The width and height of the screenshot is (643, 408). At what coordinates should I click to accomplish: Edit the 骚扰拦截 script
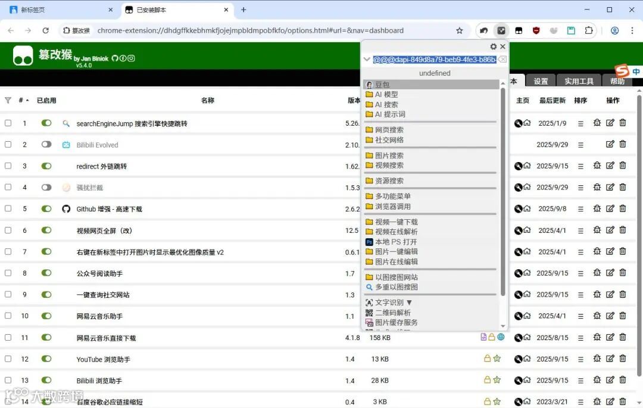tap(610, 187)
